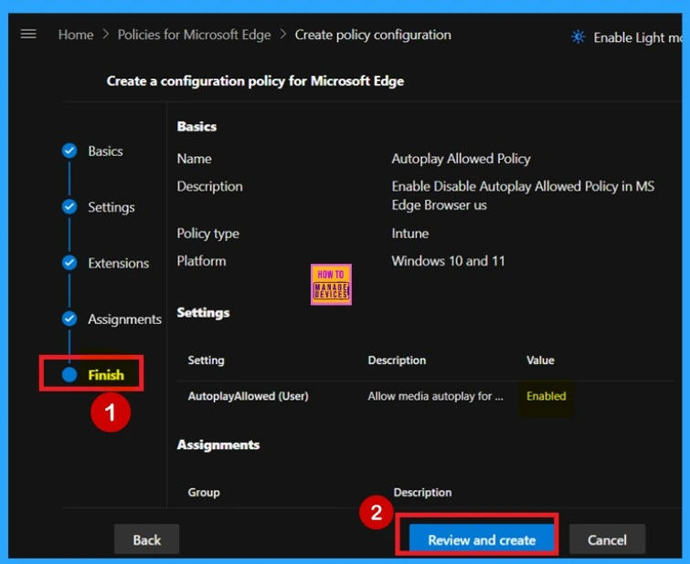Click the Basics section heading
This screenshot has height=564, width=690.
click(x=196, y=127)
